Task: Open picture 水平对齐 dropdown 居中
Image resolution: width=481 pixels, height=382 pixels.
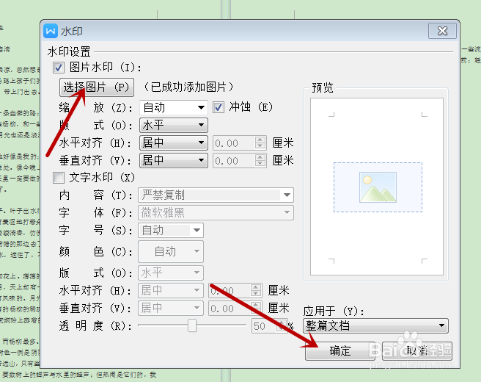Action: coord(174,143)
